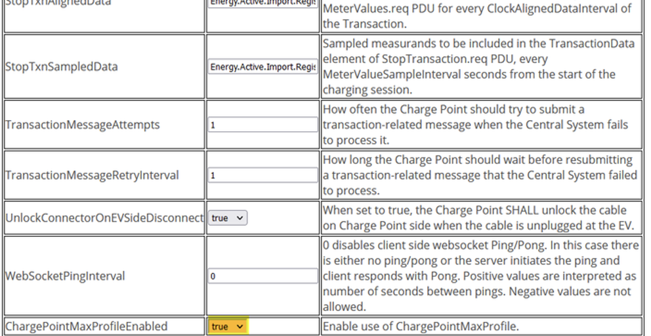Select the StopTxnSampledData label

point(62,67)
